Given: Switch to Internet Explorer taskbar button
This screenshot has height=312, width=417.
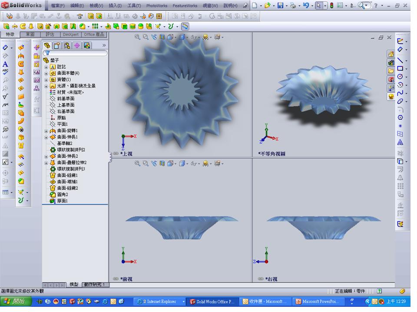Looking at the screenshot, I should tap(160, 302).
